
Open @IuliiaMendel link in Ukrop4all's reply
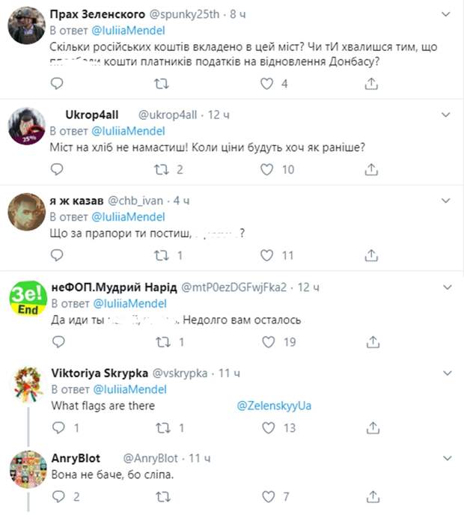pyautogui.click(x=128, y=131)
